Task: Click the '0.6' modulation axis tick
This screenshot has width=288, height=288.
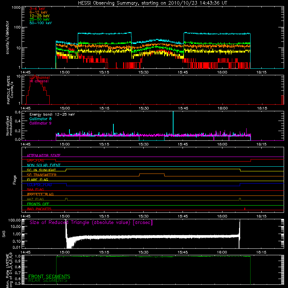Action: tap(18, 112)
